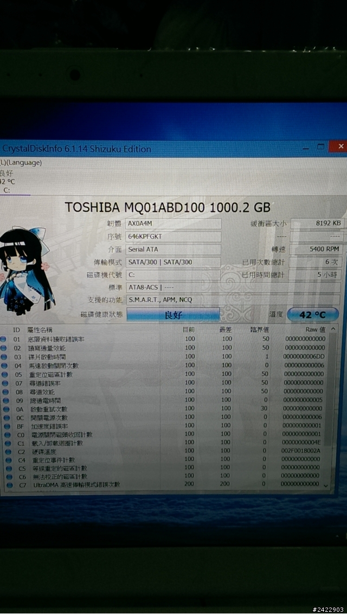This screenshot has height=614, width=347.
Task: Click the power on hours 5 小時 field
Action: point(315,274)
